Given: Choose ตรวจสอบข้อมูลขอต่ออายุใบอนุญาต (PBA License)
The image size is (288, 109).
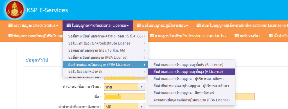Looking at the screenshot, I should (191, 100).
